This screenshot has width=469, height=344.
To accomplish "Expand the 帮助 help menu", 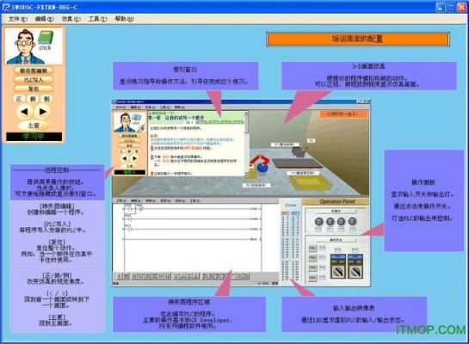I will click(x=124, y=19).
